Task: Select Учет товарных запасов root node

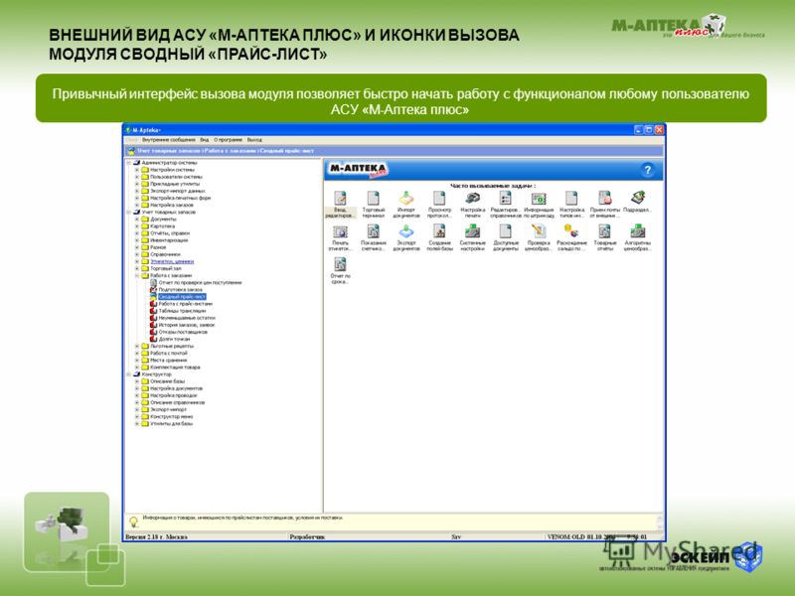Action: [168, 213]
